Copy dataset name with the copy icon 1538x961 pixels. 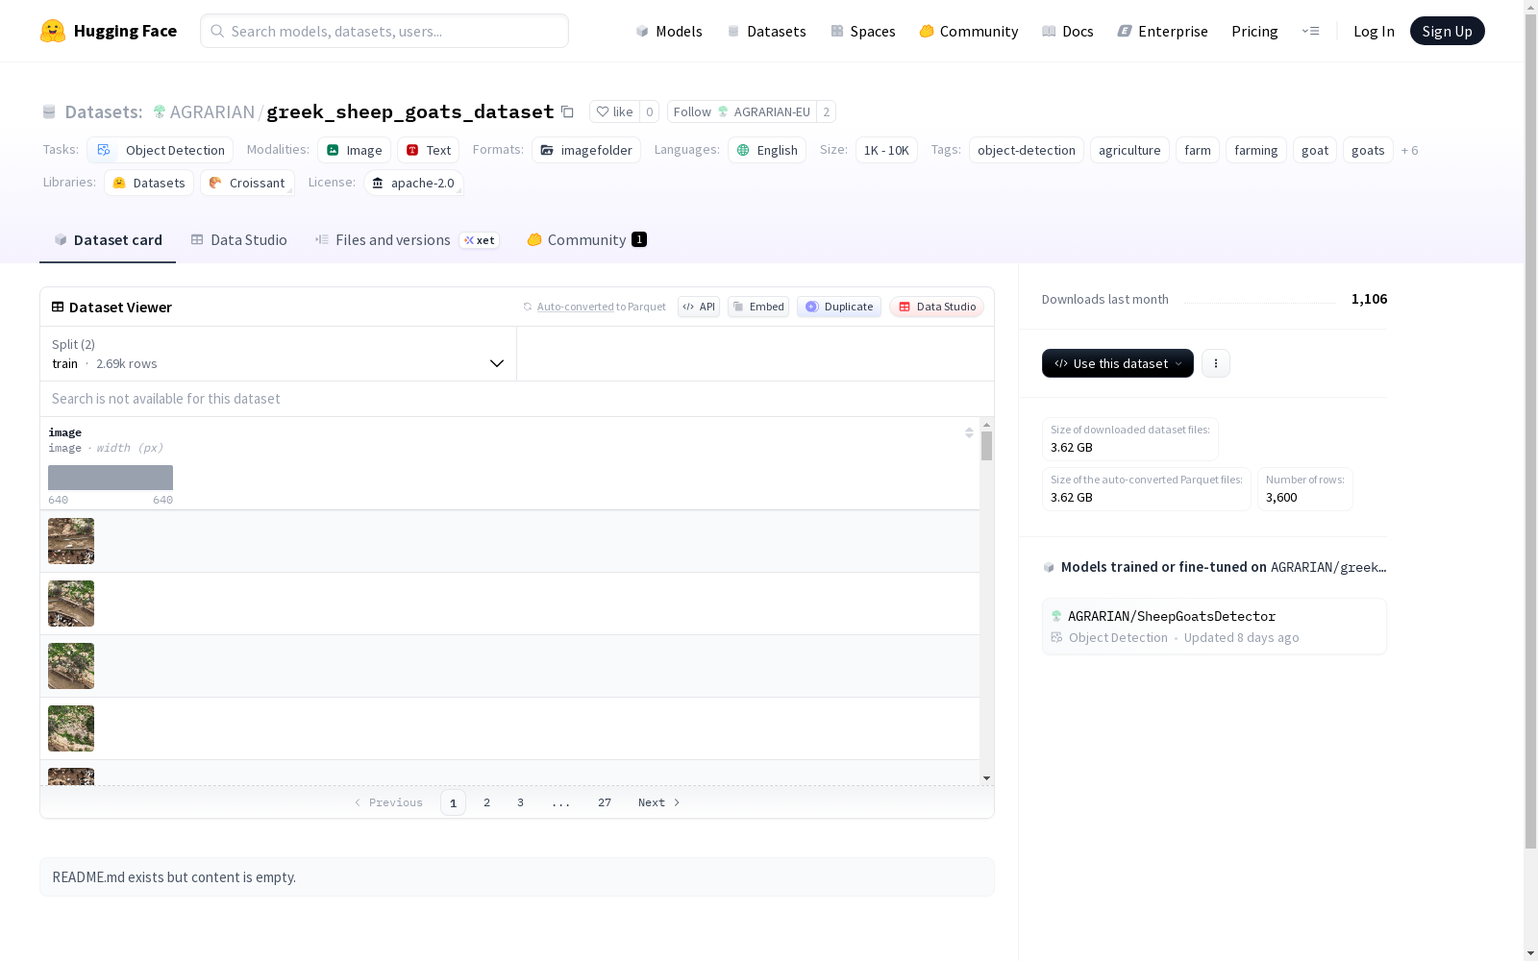click(x=567, y=111)
